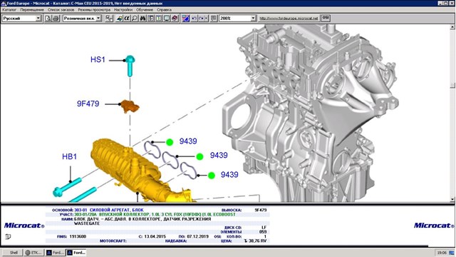Click the part name БЛОК ДАТЧ. - АБС.ДАВЛ. В КОЛЛЕКТОРЕ

142,219
